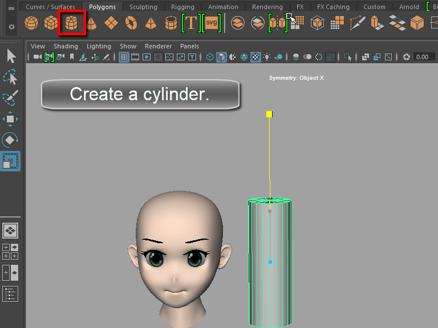Open the Shading menu
This screenshot has height=328, width=438.
pos(65,46)
